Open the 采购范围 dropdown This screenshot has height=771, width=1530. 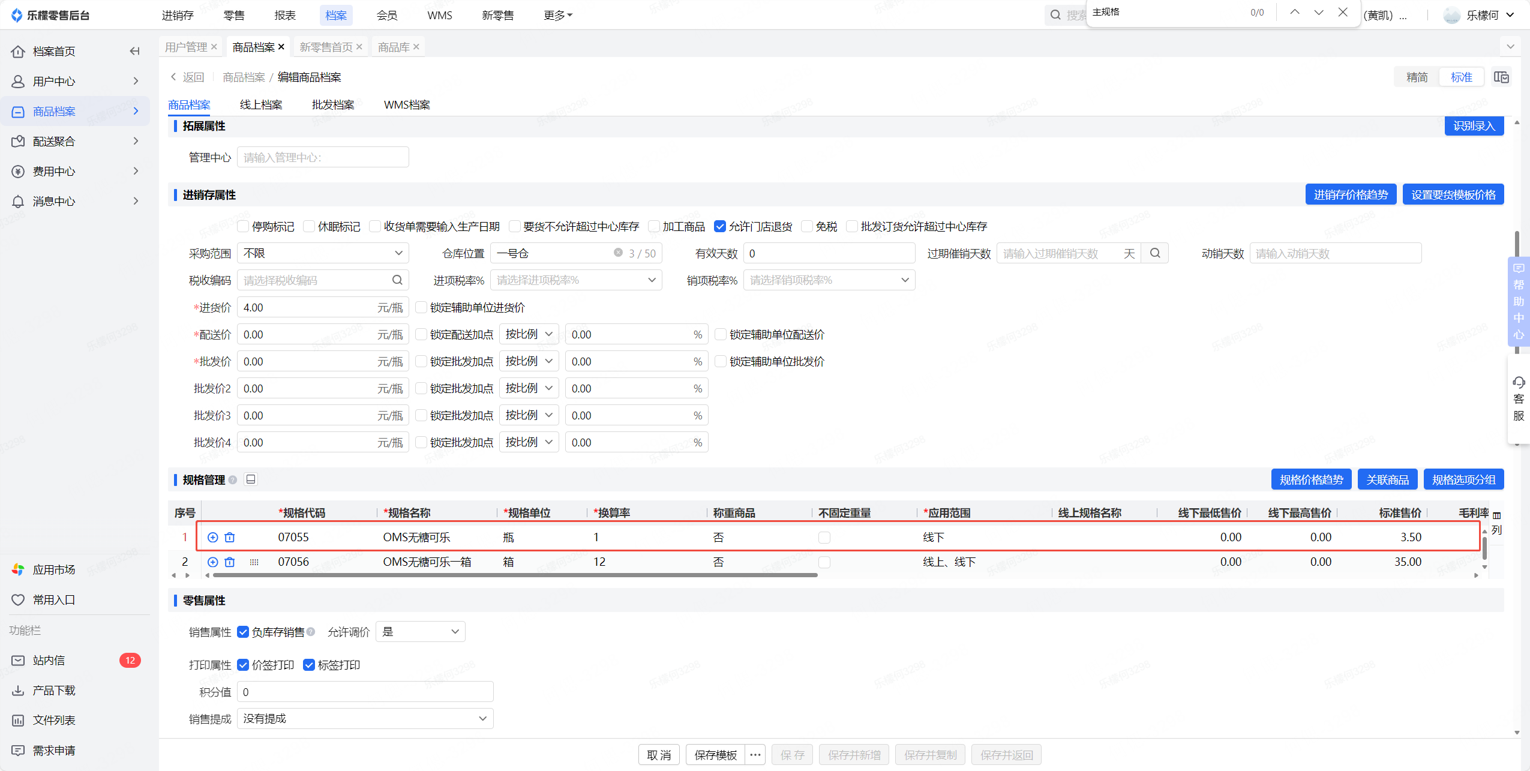[x=323, y=253]
